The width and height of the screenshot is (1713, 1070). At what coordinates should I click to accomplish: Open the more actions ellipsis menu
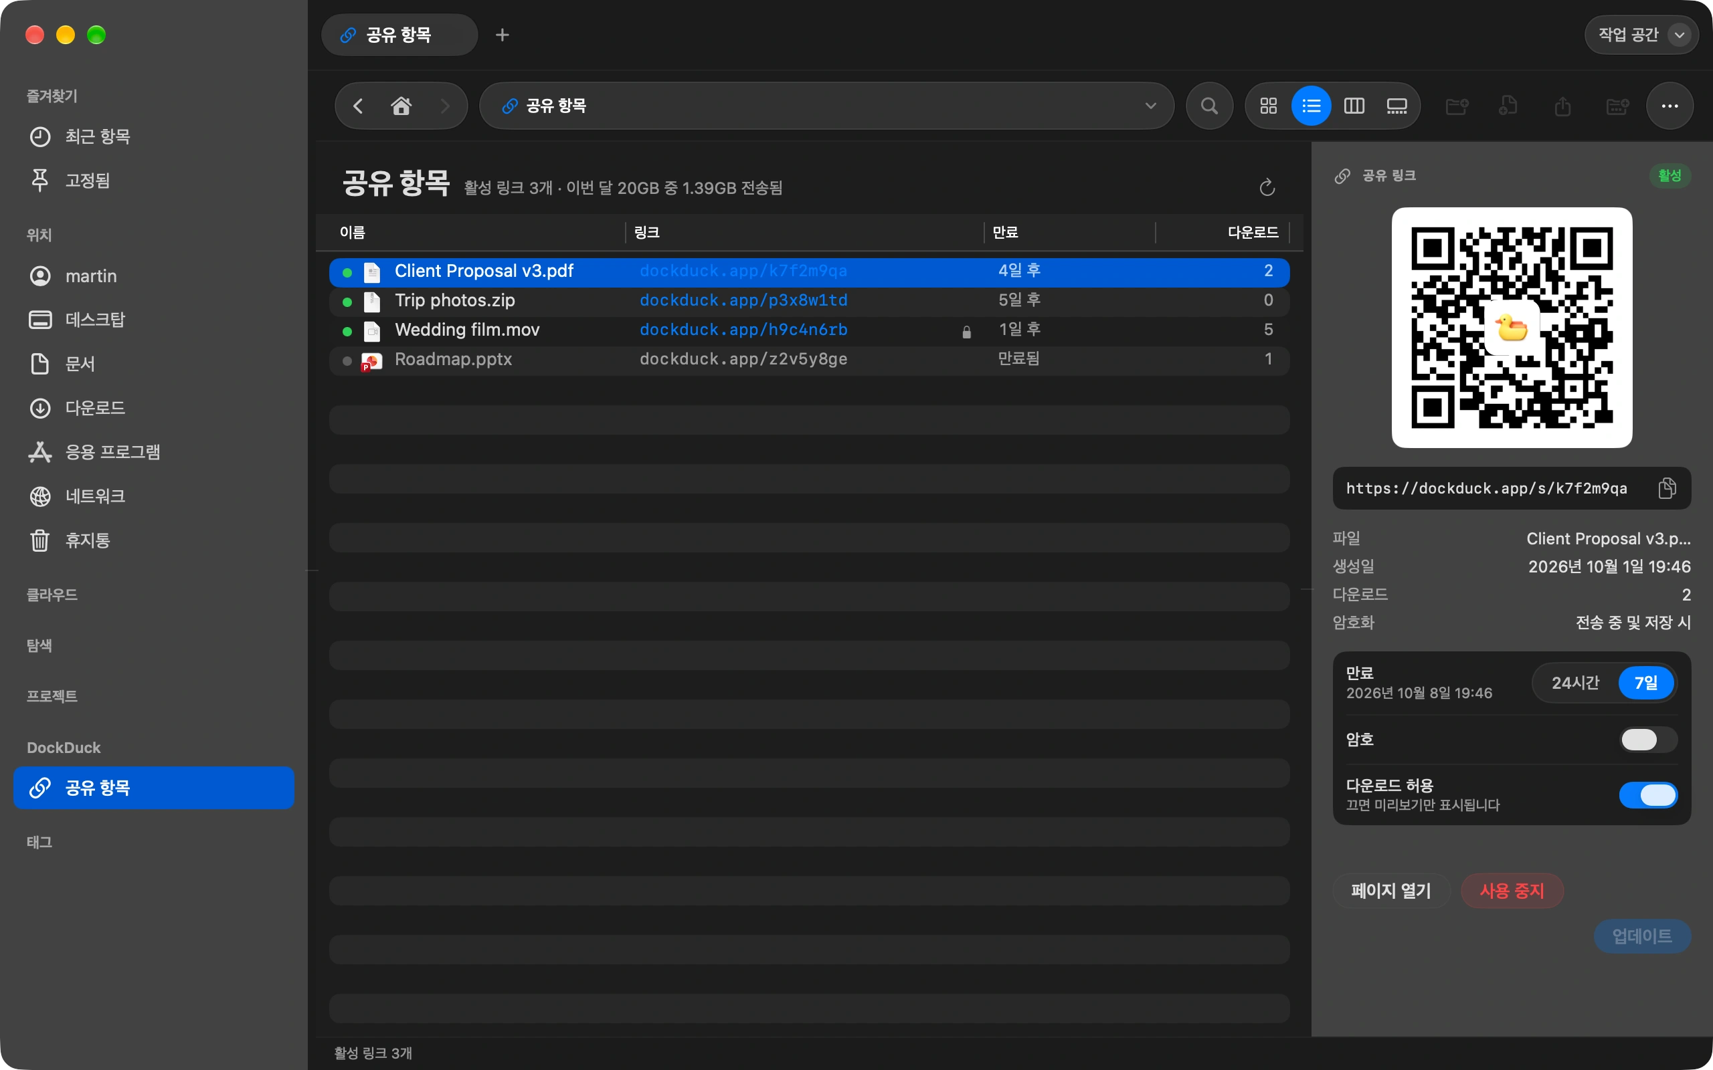[1670, 106]
